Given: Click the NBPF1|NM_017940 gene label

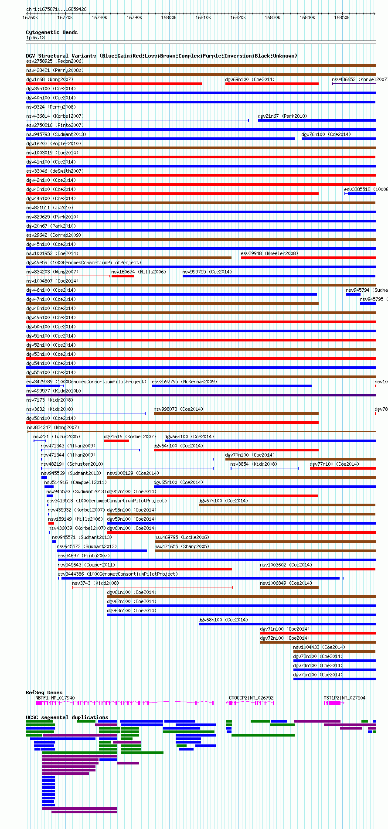Looking at the screenshot, I should pyautogui.click(x=55, y=698).
